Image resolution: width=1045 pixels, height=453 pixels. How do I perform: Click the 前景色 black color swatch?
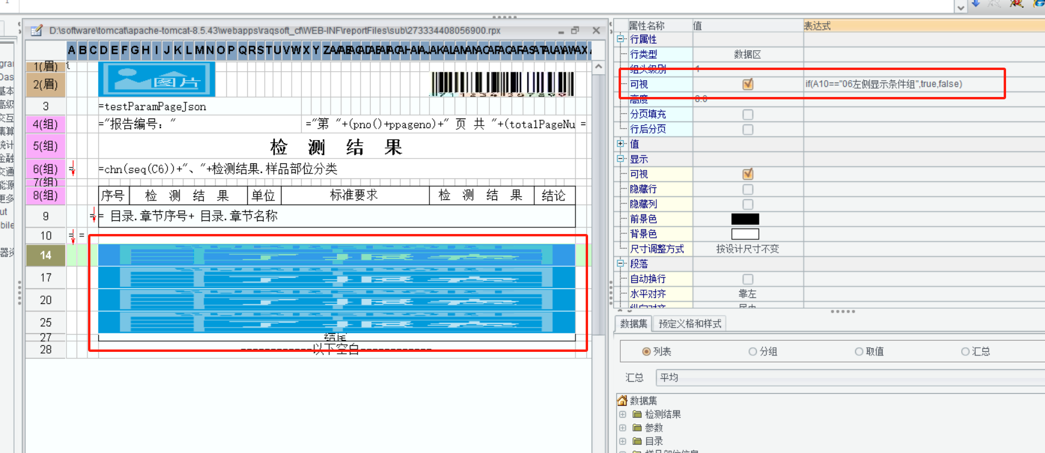pyautogui.click(x=745, y=219)
